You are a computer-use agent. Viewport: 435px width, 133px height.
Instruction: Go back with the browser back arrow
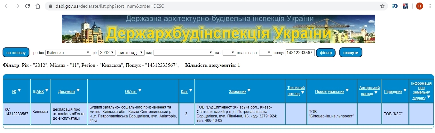(x=7, y=6)
